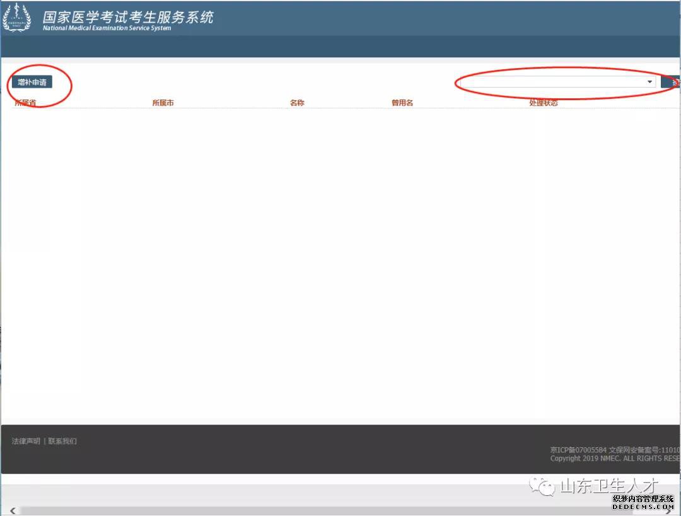Click the 曾用名 column header
The image size is (681, 516).
point(402,103)
